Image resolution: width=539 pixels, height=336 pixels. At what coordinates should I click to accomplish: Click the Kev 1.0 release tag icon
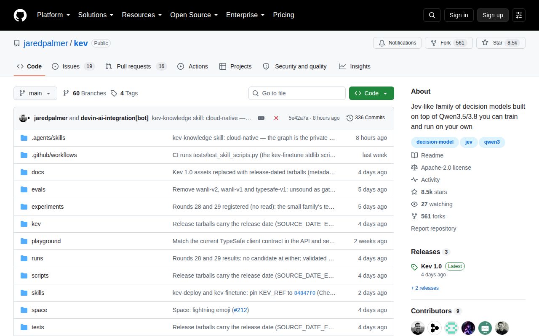click(414, 267)
